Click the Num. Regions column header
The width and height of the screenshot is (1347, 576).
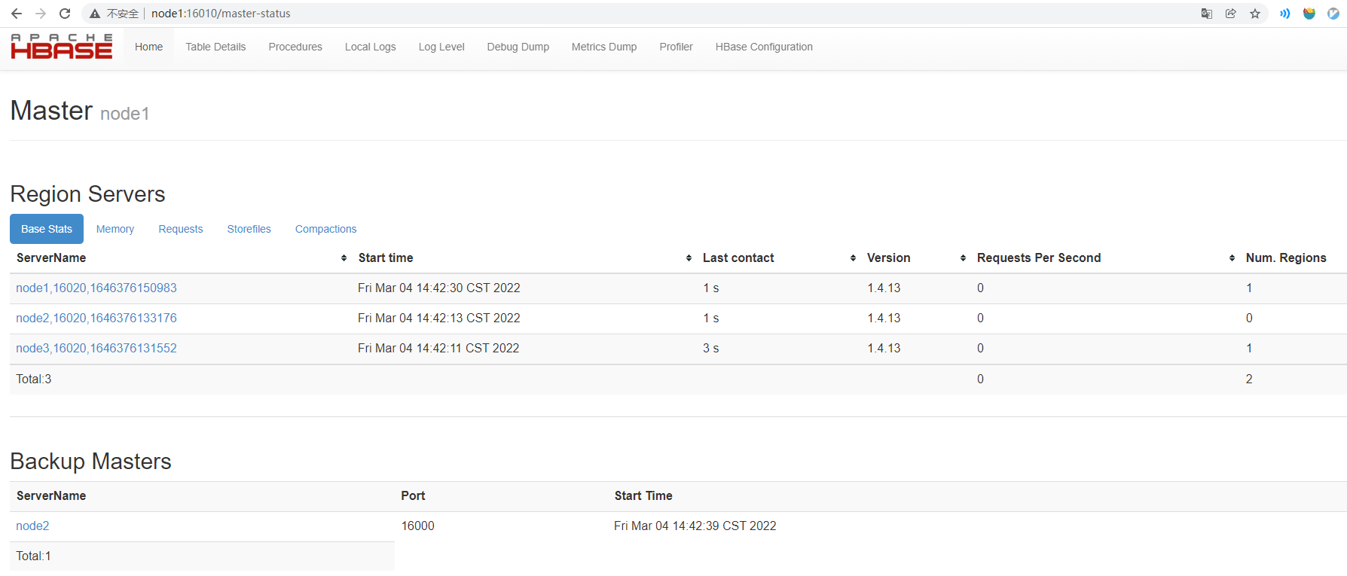coord(1286,258)
